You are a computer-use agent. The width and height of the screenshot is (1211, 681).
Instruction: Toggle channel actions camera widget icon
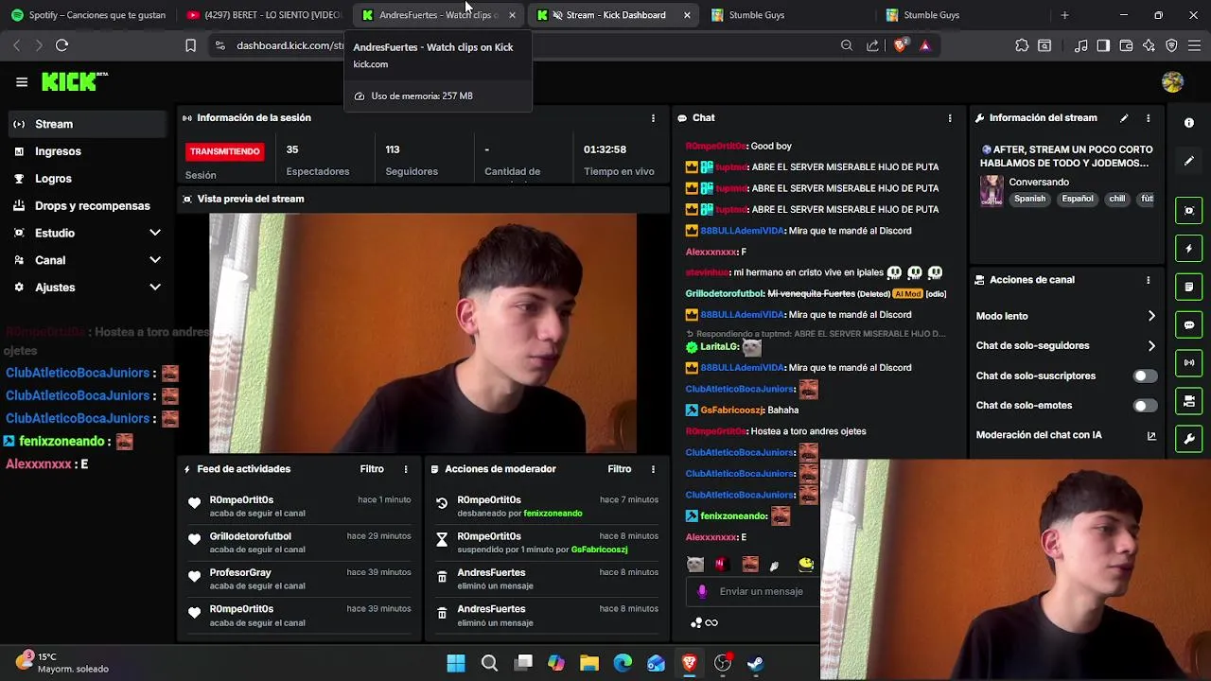click(x=1189, y=402)
